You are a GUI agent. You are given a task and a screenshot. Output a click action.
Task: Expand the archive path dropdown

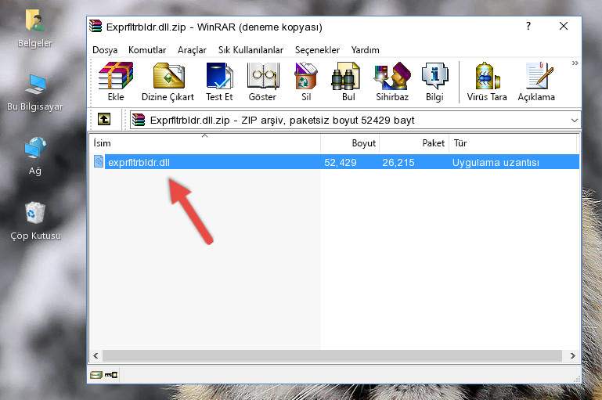[x=575, y=120]
